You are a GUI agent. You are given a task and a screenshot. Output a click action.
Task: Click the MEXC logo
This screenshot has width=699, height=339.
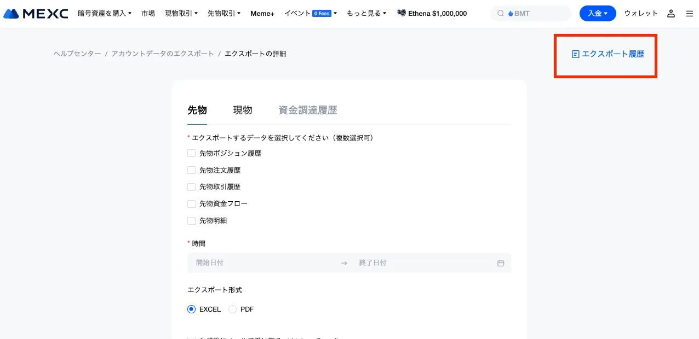click(x=36, y=14)
